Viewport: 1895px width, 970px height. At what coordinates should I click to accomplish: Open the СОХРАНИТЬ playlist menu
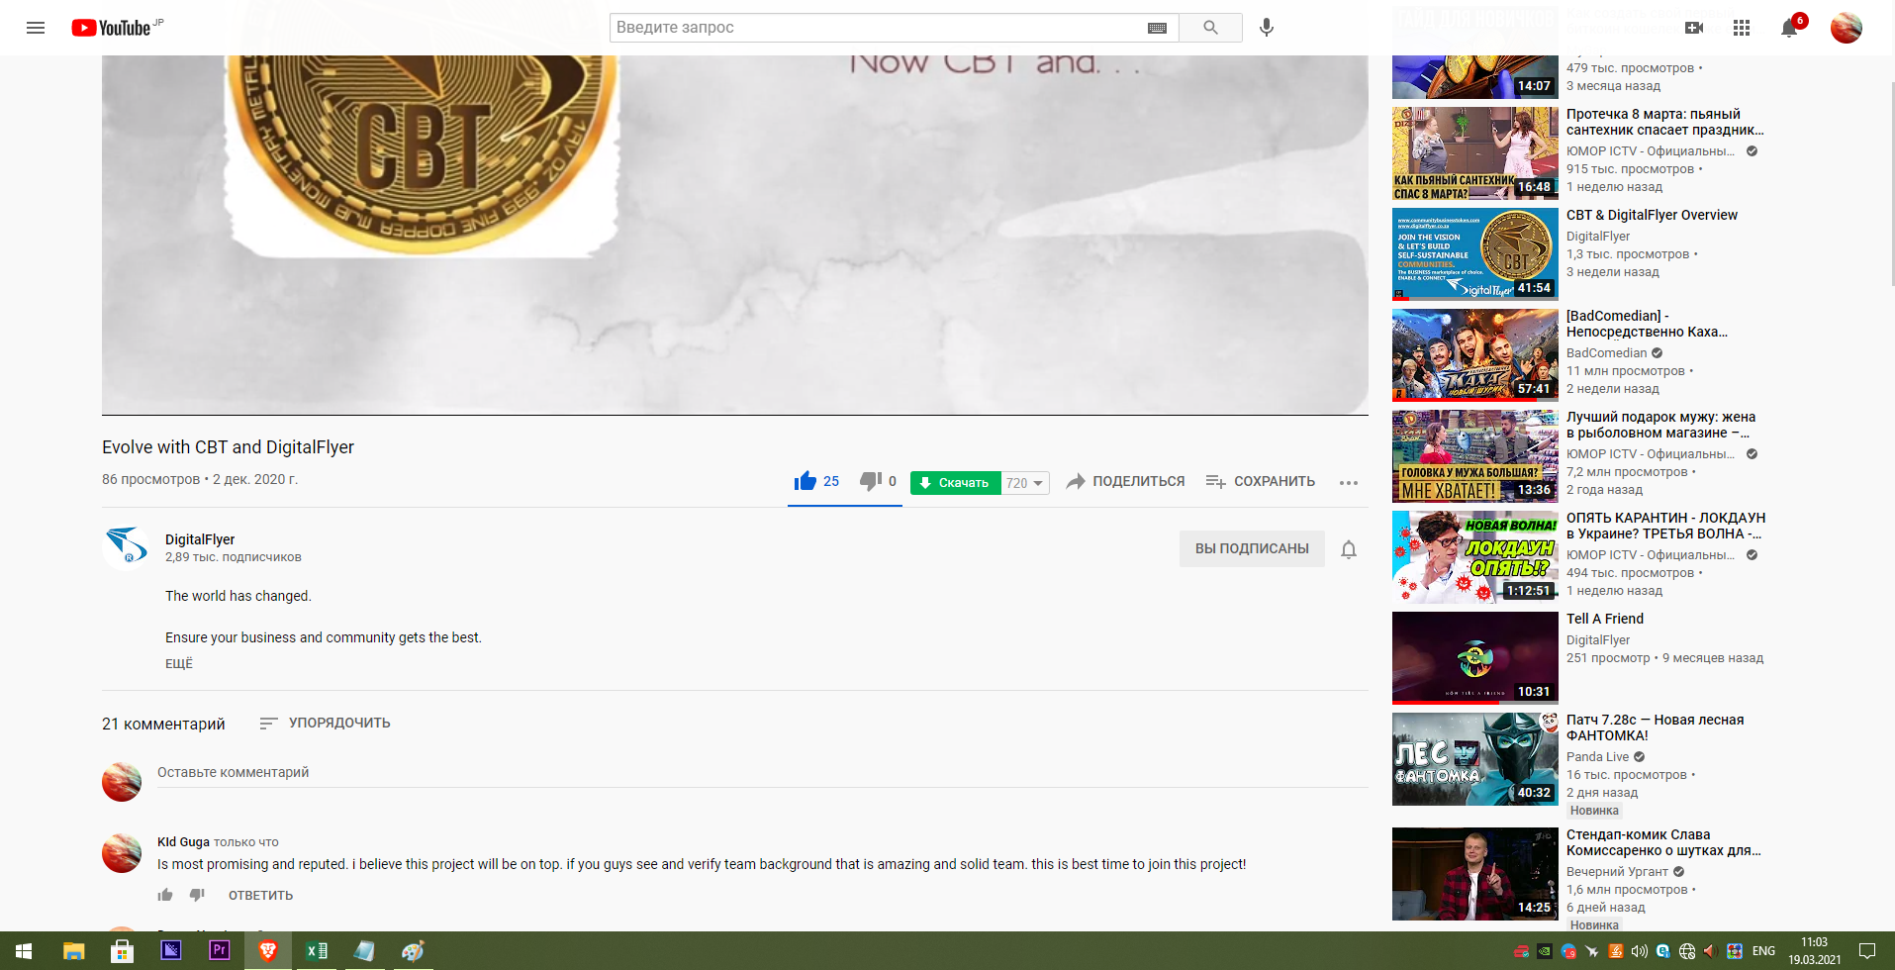coord(1261,482)
